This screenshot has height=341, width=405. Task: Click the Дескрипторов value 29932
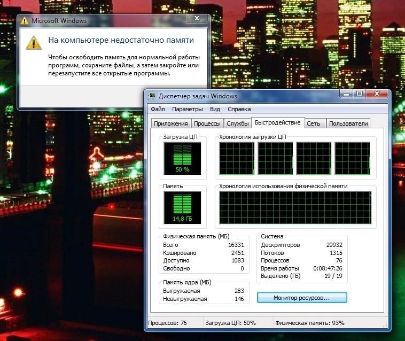(334, 245)
